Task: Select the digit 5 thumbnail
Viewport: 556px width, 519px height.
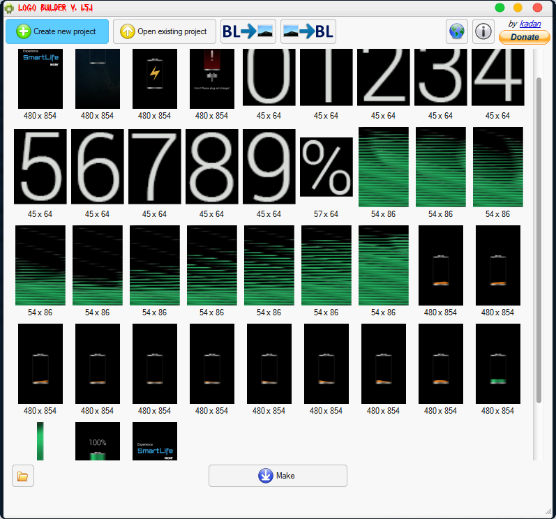Action: 40,167
